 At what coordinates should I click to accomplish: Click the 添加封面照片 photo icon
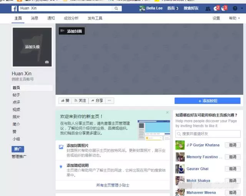[x=61, y=147]
